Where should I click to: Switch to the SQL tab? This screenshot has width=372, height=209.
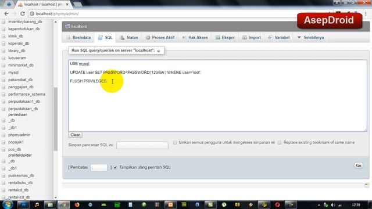[x=105, y=37]
